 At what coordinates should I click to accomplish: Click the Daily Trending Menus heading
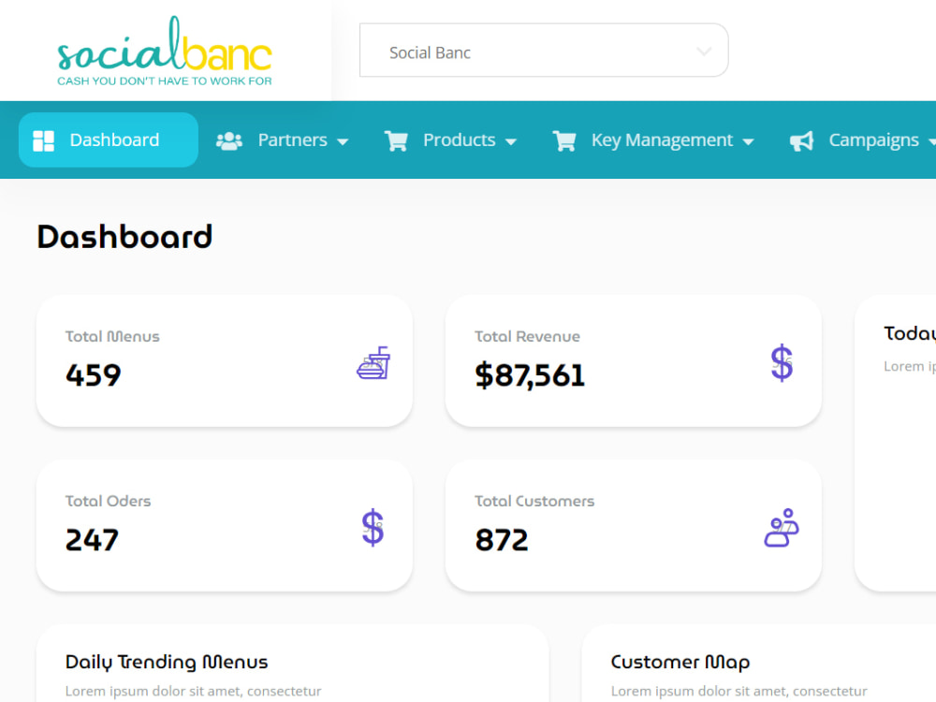pos(165,662)
